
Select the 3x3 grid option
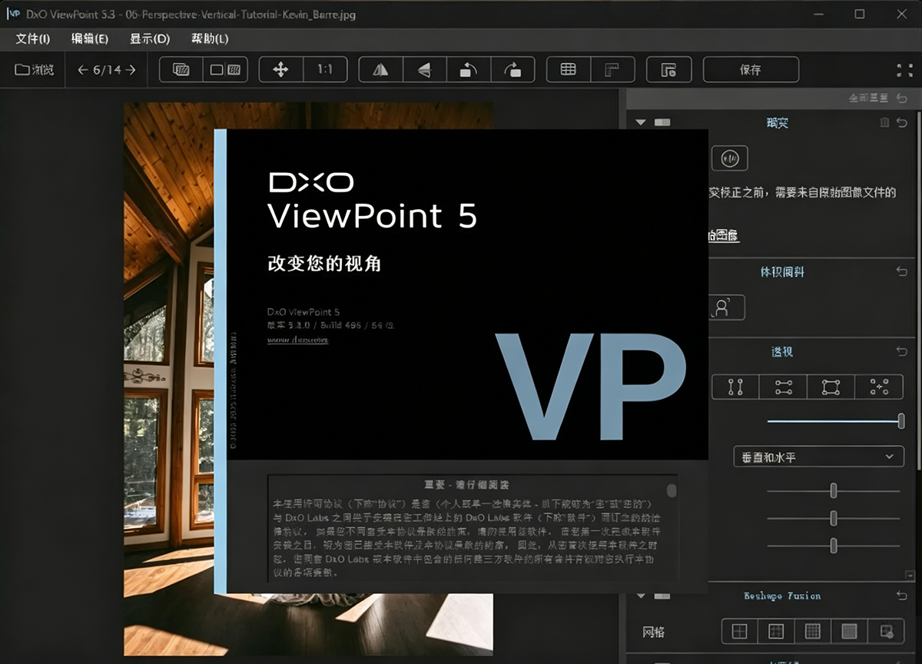(776, 632)
